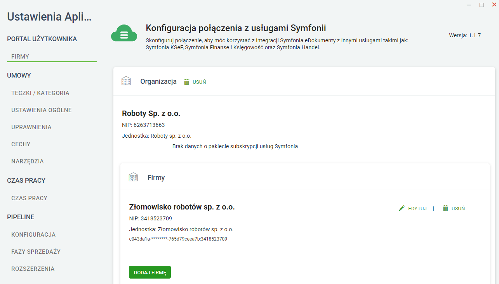Open Narzędzia in the Umowy group
The height and width of the screenshot is (284, 499).
click(x=28, y=161)
